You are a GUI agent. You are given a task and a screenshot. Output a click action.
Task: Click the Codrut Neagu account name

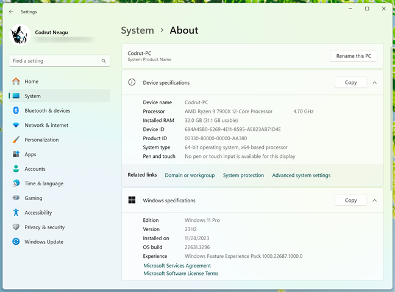click(51, 32)
